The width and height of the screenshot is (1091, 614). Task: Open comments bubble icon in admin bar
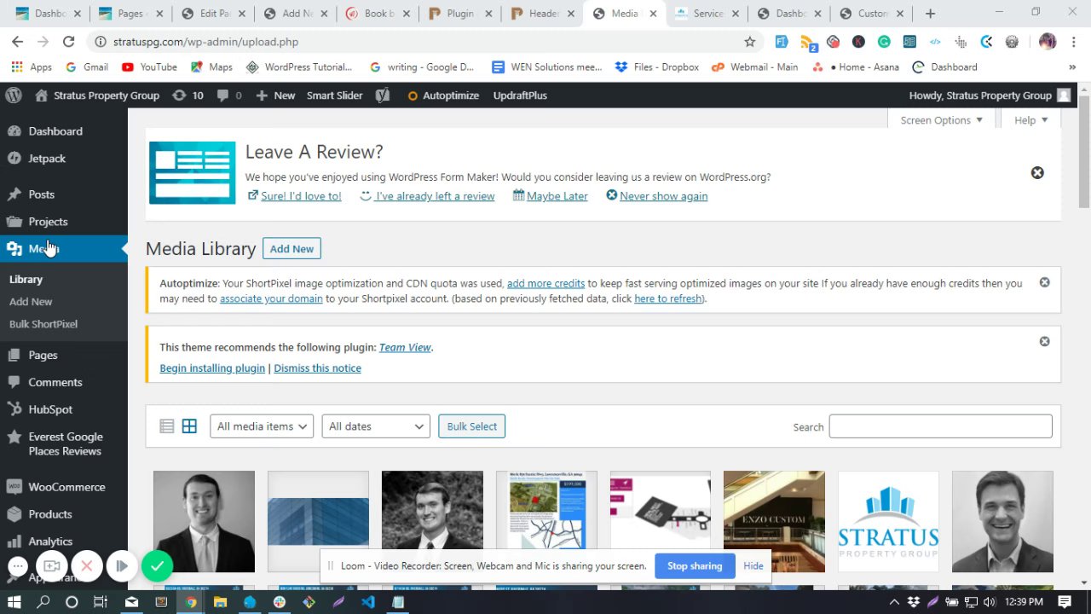229,96
